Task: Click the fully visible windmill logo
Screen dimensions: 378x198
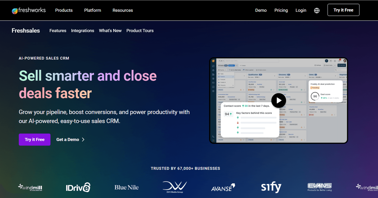Action: (30, 187)
